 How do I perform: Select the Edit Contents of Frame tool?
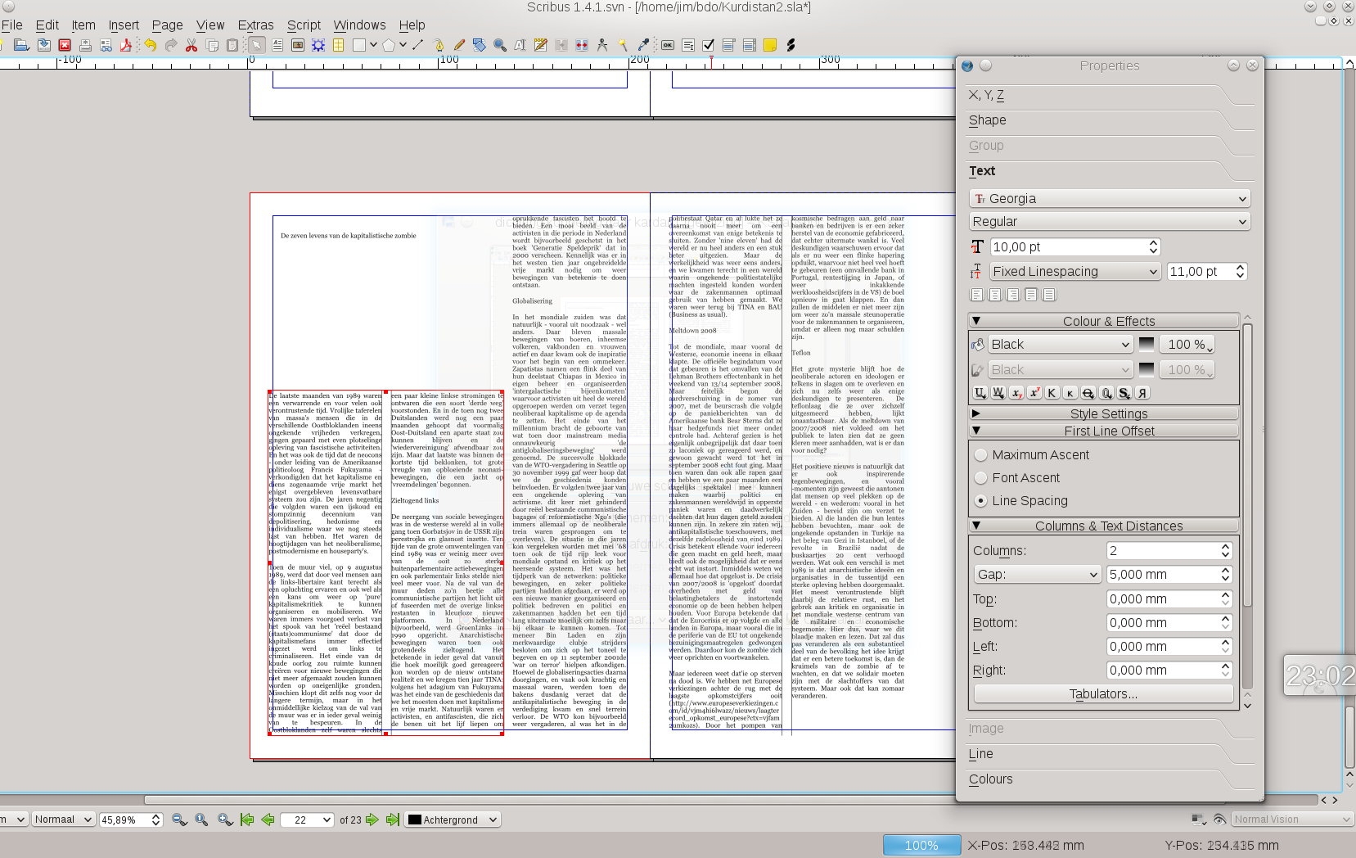pos(520,45)
